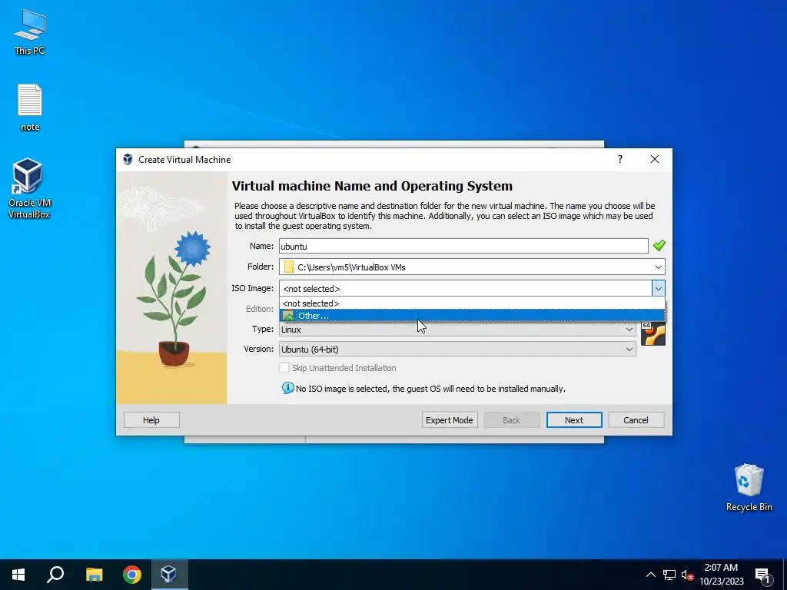Open network status tray icon

pos(669,575)
